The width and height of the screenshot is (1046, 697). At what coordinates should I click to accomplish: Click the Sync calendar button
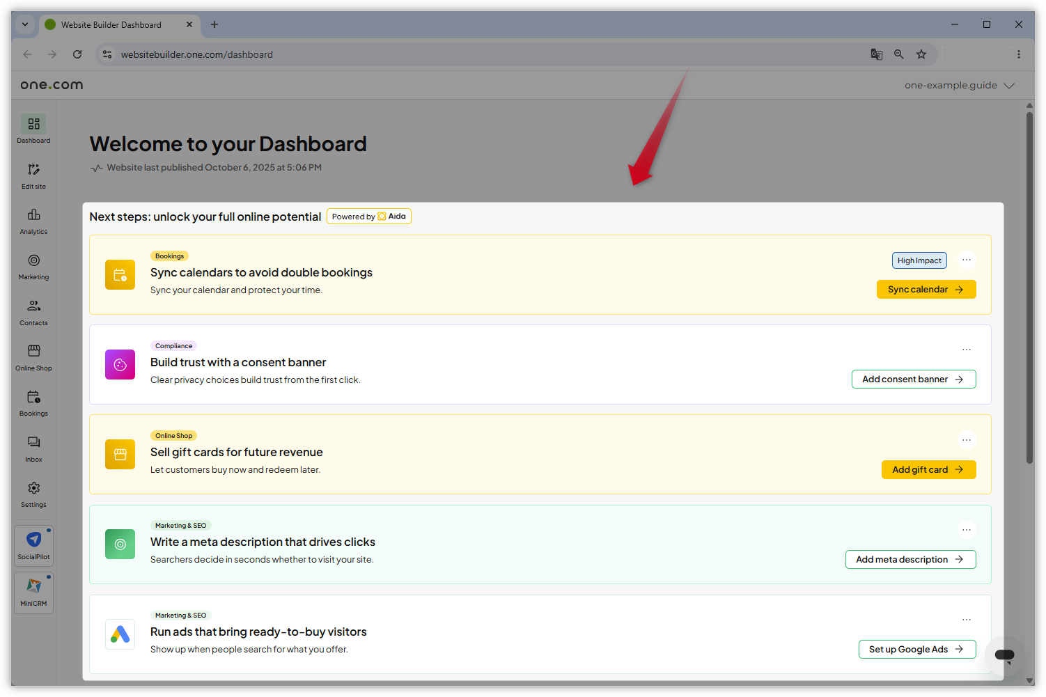926,289
